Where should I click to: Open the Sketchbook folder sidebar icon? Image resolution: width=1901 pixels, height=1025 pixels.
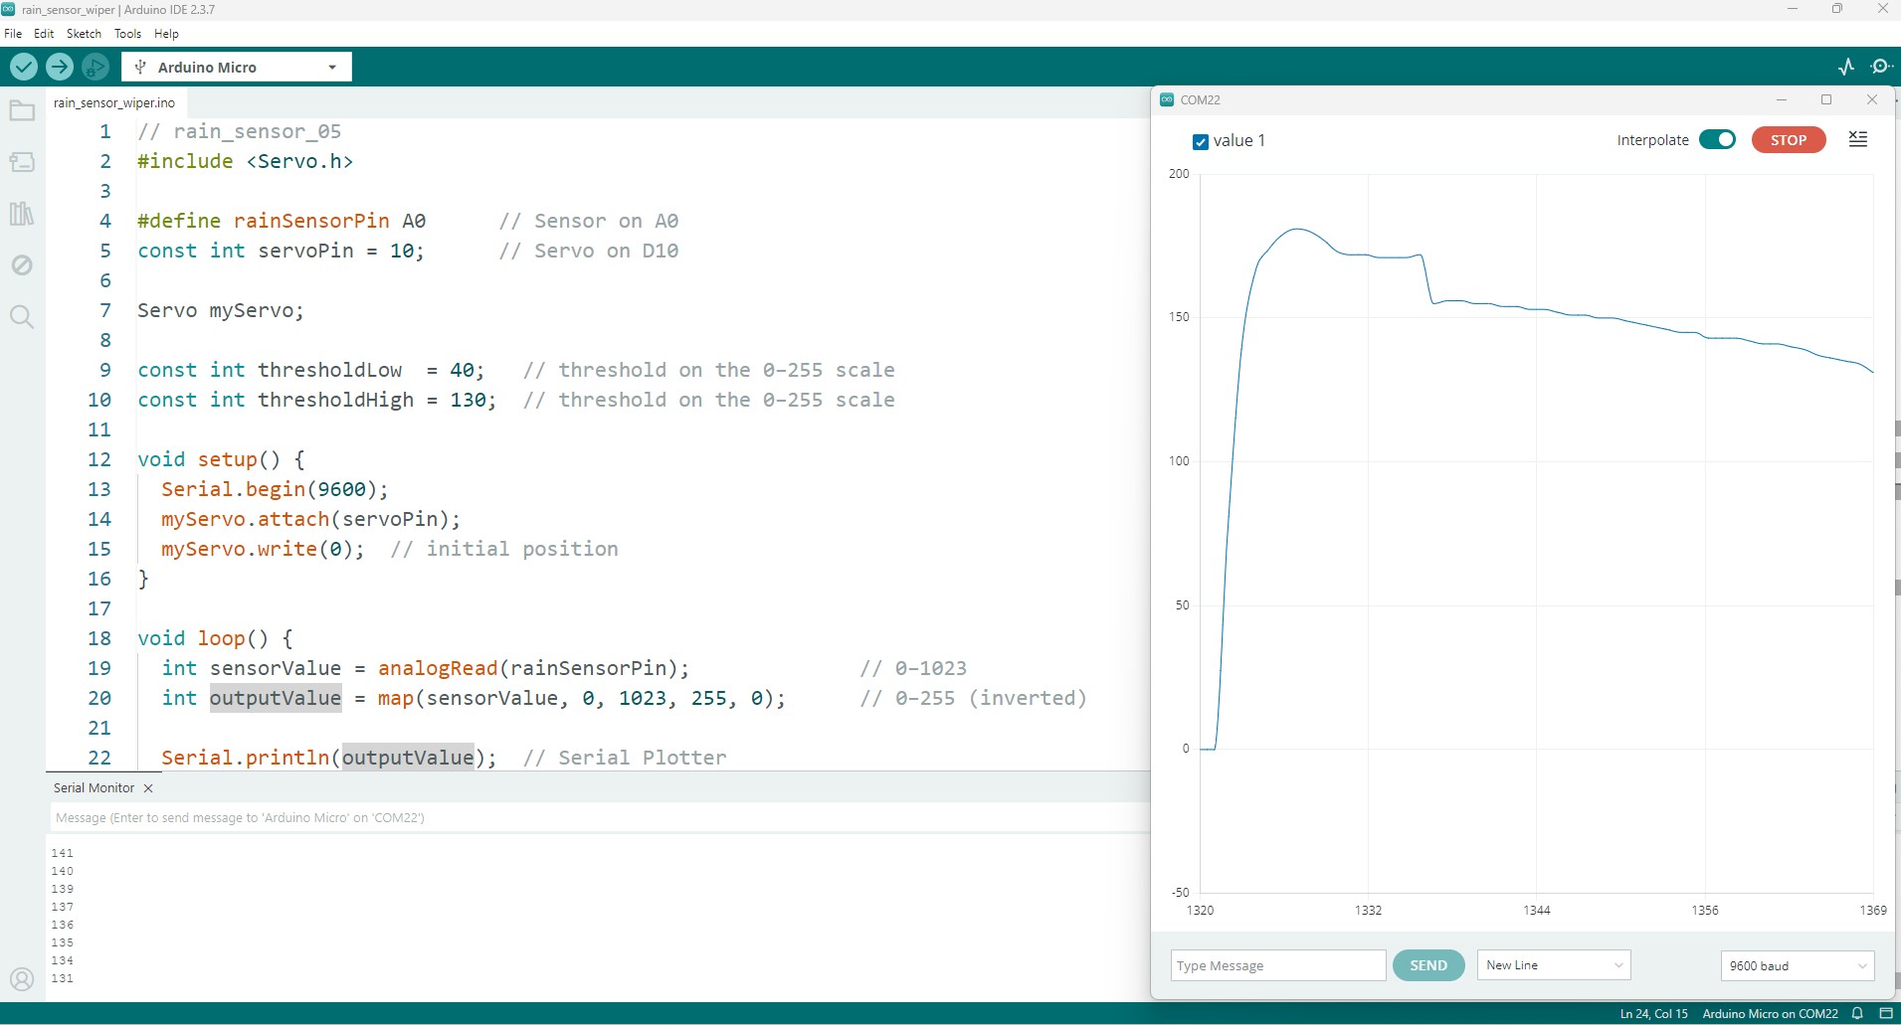coord(22,110)
